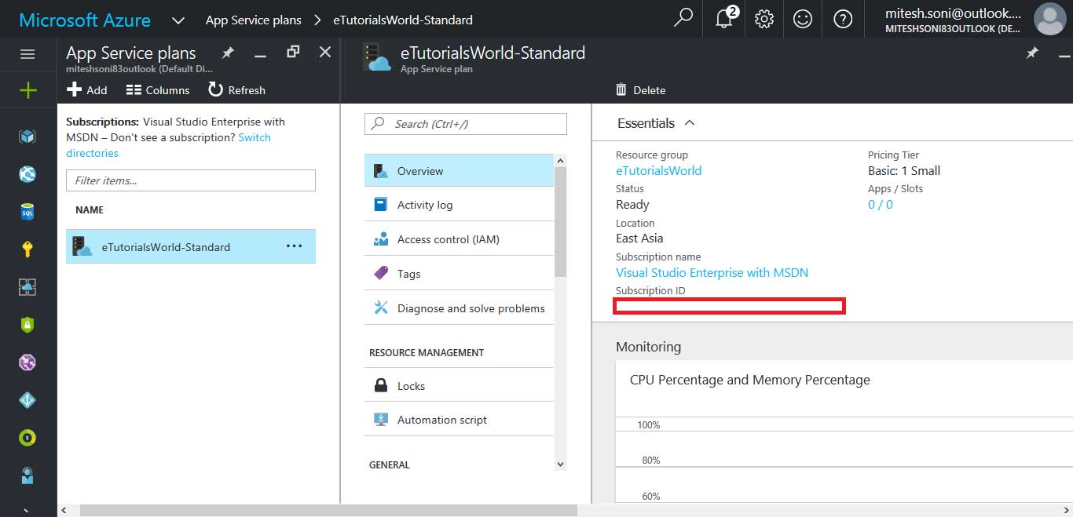Select eTutorialsWorld-Standard in the plans list
Viewport: 1073px width, 517px height.
[x=166, y=247]
